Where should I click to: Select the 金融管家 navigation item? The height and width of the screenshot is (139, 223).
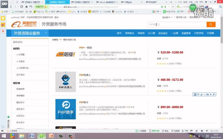click(x=186, y=33)
